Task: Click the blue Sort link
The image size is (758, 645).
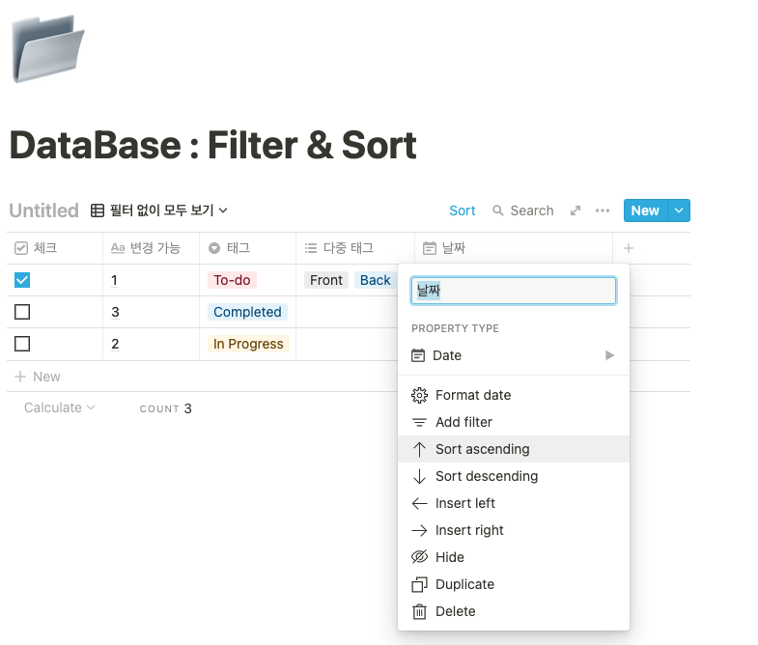Action: [x=463, y=210]
